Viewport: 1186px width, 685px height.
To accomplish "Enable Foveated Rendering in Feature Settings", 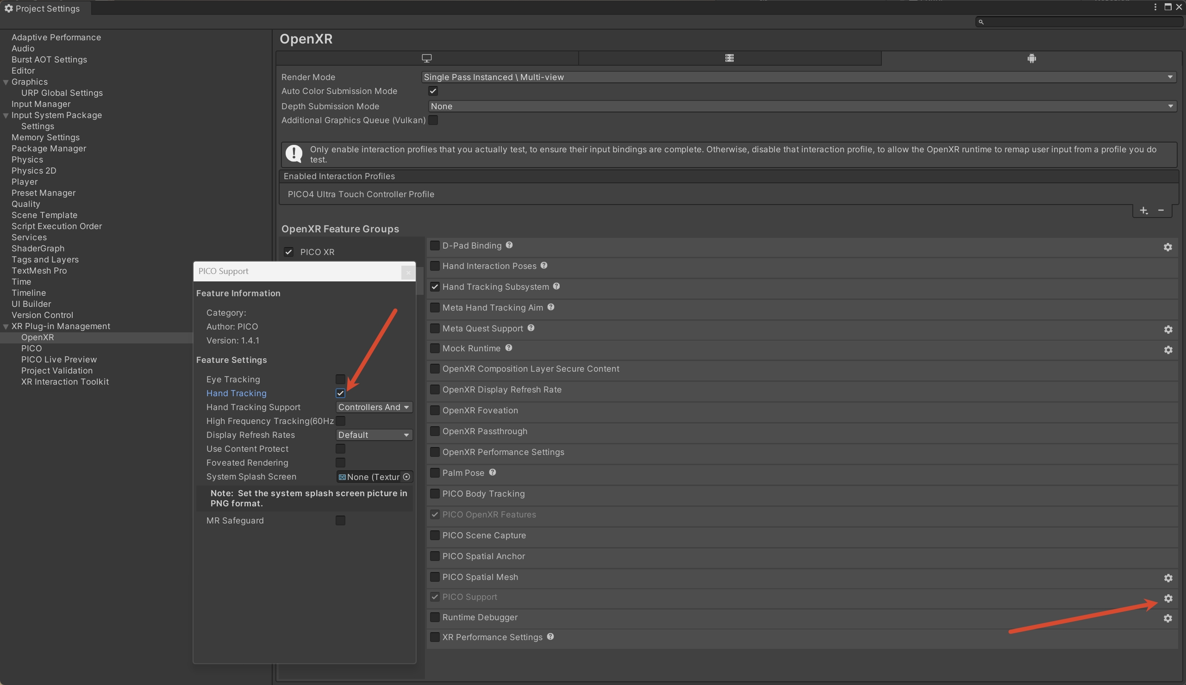I will pyautogui.click(x=340, y=462).
